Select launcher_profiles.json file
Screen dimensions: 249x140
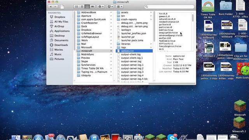tap(134, 33)
